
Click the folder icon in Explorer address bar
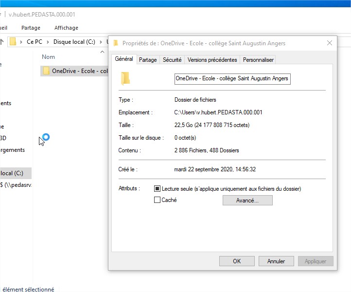point(13,42)
